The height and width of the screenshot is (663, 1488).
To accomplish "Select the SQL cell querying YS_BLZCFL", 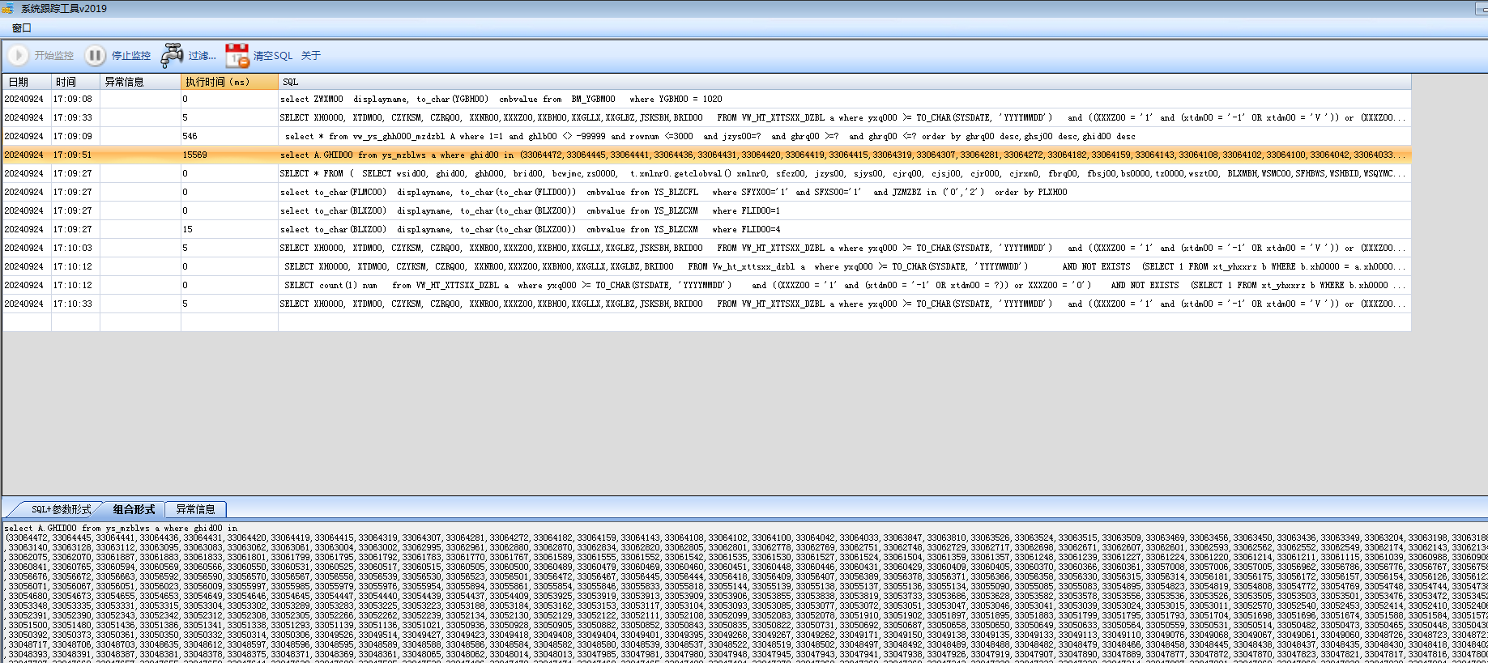I will click(844, 192).
